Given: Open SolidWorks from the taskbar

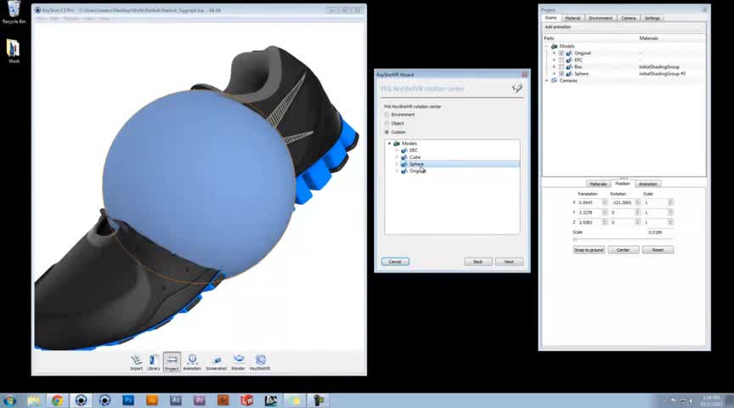Looking at the screenshot, I should [246, 400].
